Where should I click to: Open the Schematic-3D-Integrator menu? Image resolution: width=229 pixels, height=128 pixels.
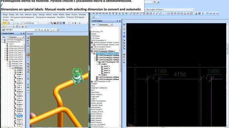75,17
